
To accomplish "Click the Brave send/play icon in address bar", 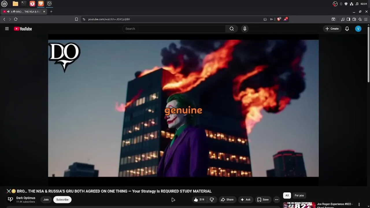I will pyautogui.click(x=272, y=19).
